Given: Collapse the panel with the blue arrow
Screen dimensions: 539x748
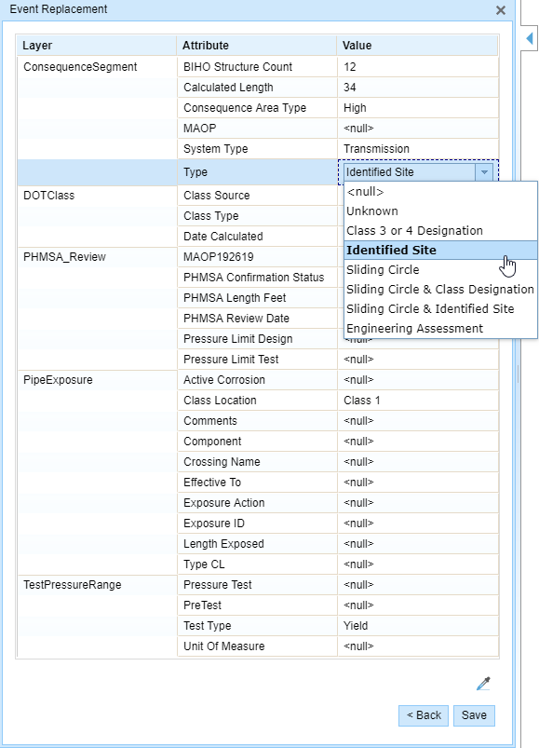Looking at the screenshot, I should pos(530,37).
